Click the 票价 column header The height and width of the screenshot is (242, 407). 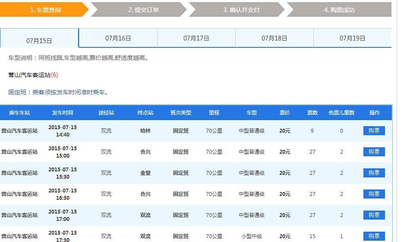point(285,113)
